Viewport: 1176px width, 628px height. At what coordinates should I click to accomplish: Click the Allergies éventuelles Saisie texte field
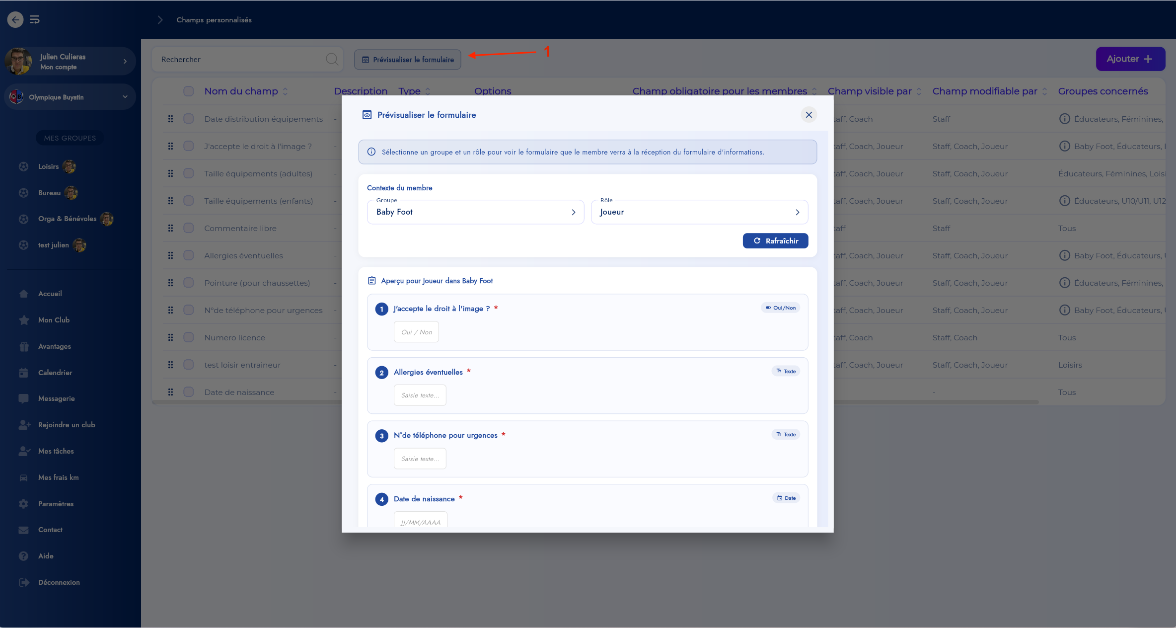pos(420,395)
